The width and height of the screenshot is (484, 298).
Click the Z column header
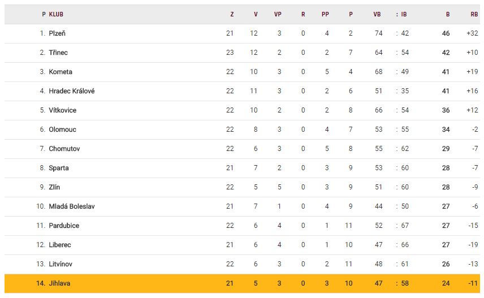[x=232, y=14]
